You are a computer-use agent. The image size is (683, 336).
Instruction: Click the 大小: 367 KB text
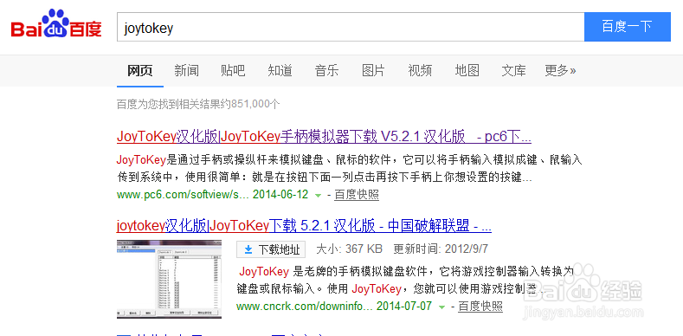pos(349,249)
